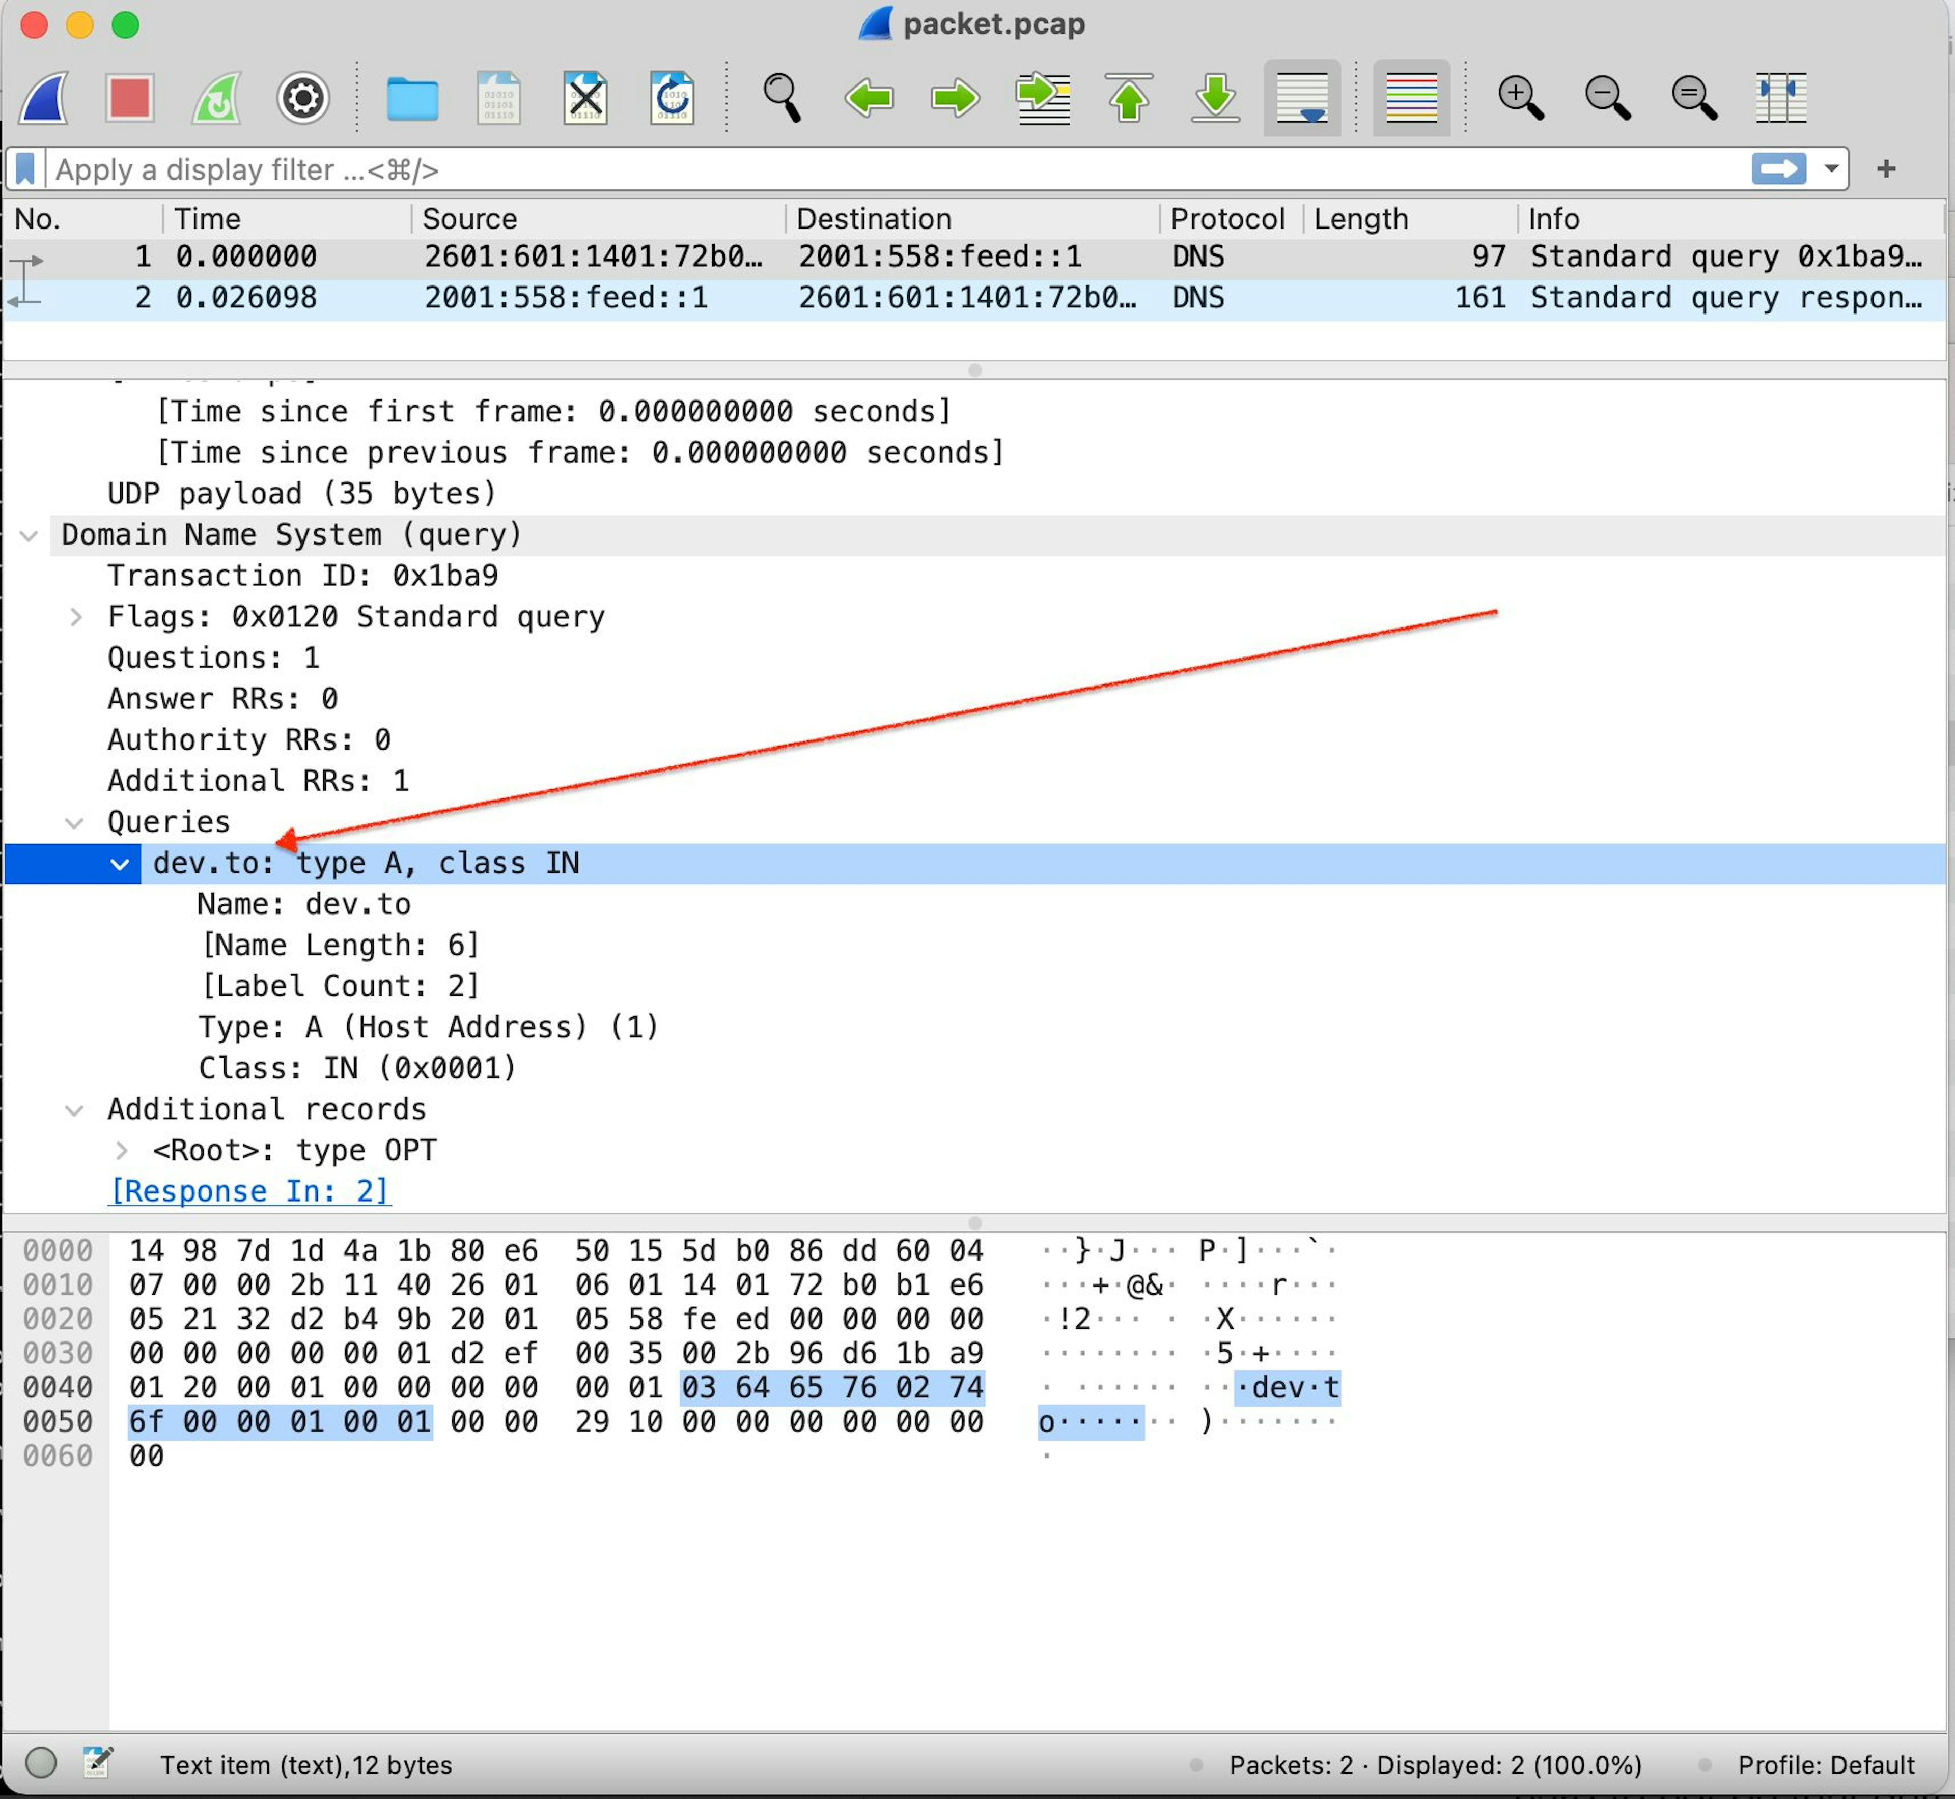Sort packets by No. column

point(82,219)
